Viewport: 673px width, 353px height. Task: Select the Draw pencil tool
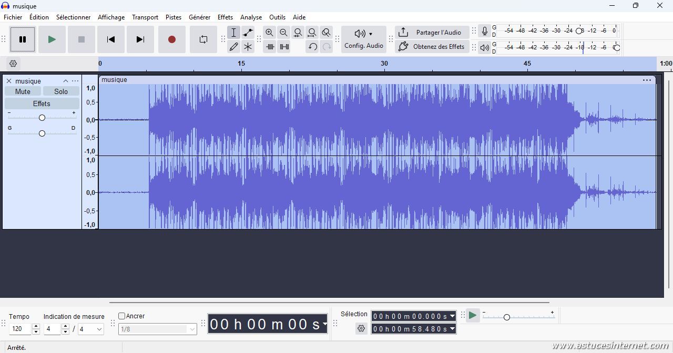point(233,47)
